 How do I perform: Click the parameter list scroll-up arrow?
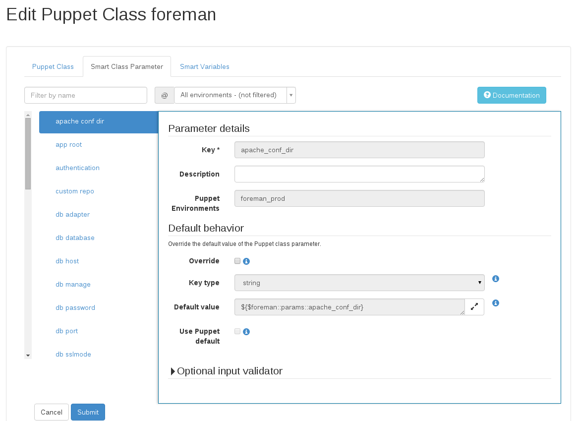pos(28,115)
